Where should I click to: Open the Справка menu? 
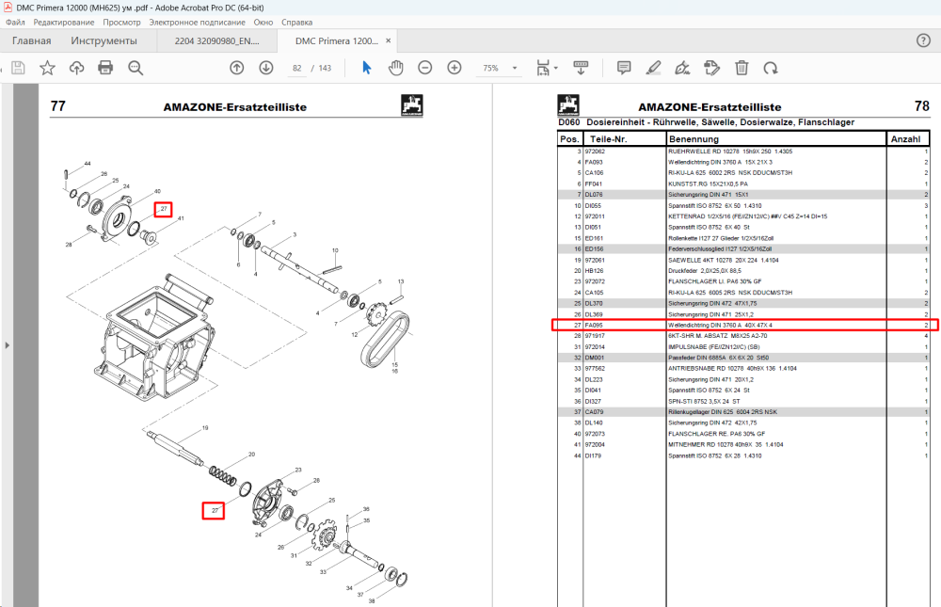point(297,23)
